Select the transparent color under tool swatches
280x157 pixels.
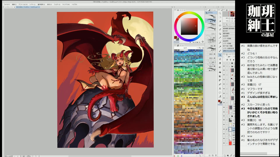click(220, 105)
